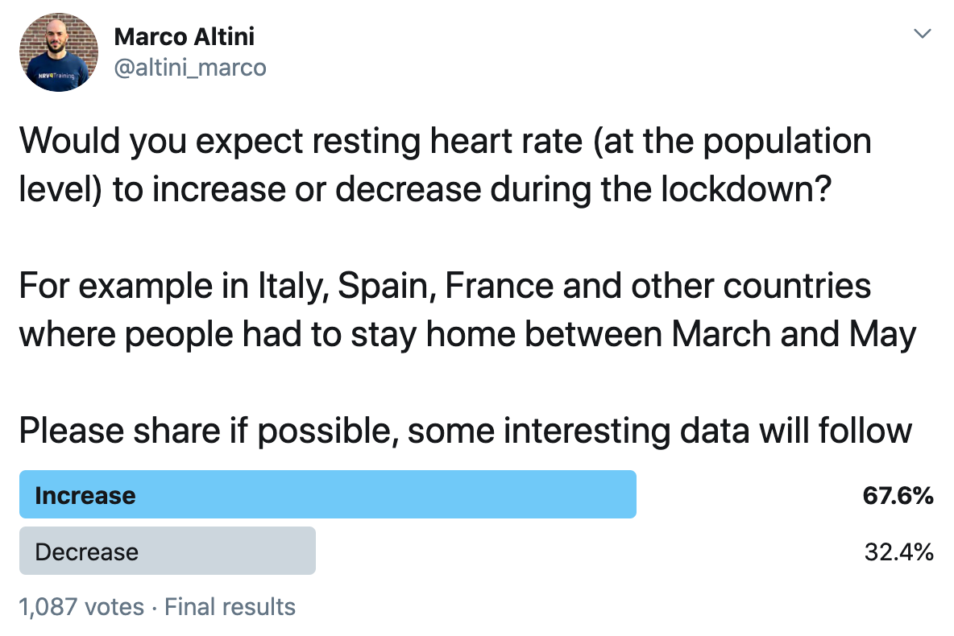Click the 67.6% poll result

pos(898,495)
